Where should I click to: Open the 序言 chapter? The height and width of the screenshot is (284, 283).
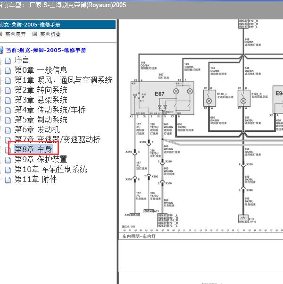(22, 60)
